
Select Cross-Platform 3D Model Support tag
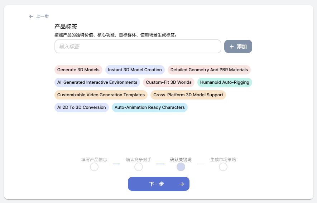point(188,95)
